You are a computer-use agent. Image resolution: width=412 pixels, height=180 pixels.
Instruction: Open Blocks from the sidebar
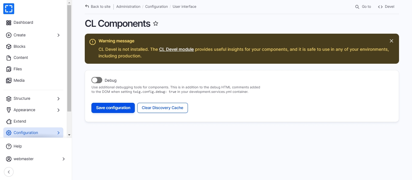19,47
